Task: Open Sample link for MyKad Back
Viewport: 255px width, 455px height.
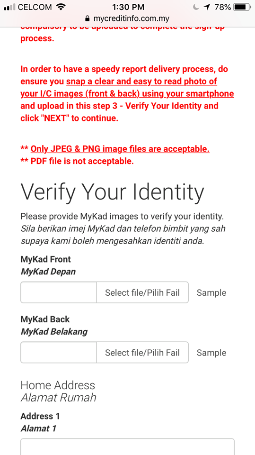Action: (x=211, y=353)
